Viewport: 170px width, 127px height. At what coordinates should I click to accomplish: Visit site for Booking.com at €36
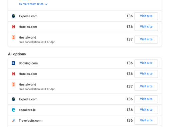click(x=146, y=63)
